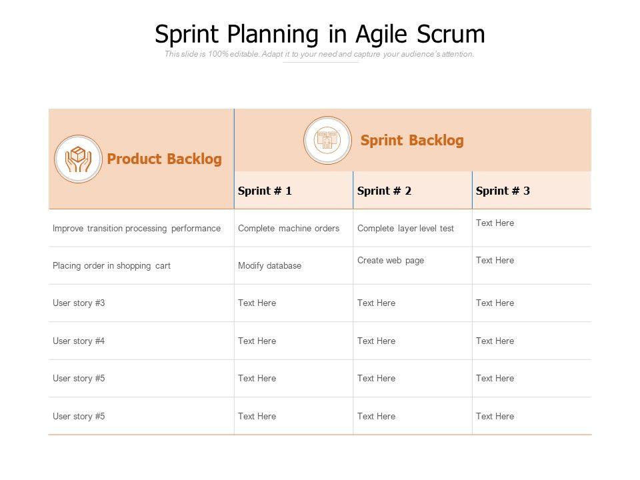Image resolution: width=640 pixels, height=480 pixels.
Task: Click the Sprint Backlog circular icon
Action: tap(327, 140)
